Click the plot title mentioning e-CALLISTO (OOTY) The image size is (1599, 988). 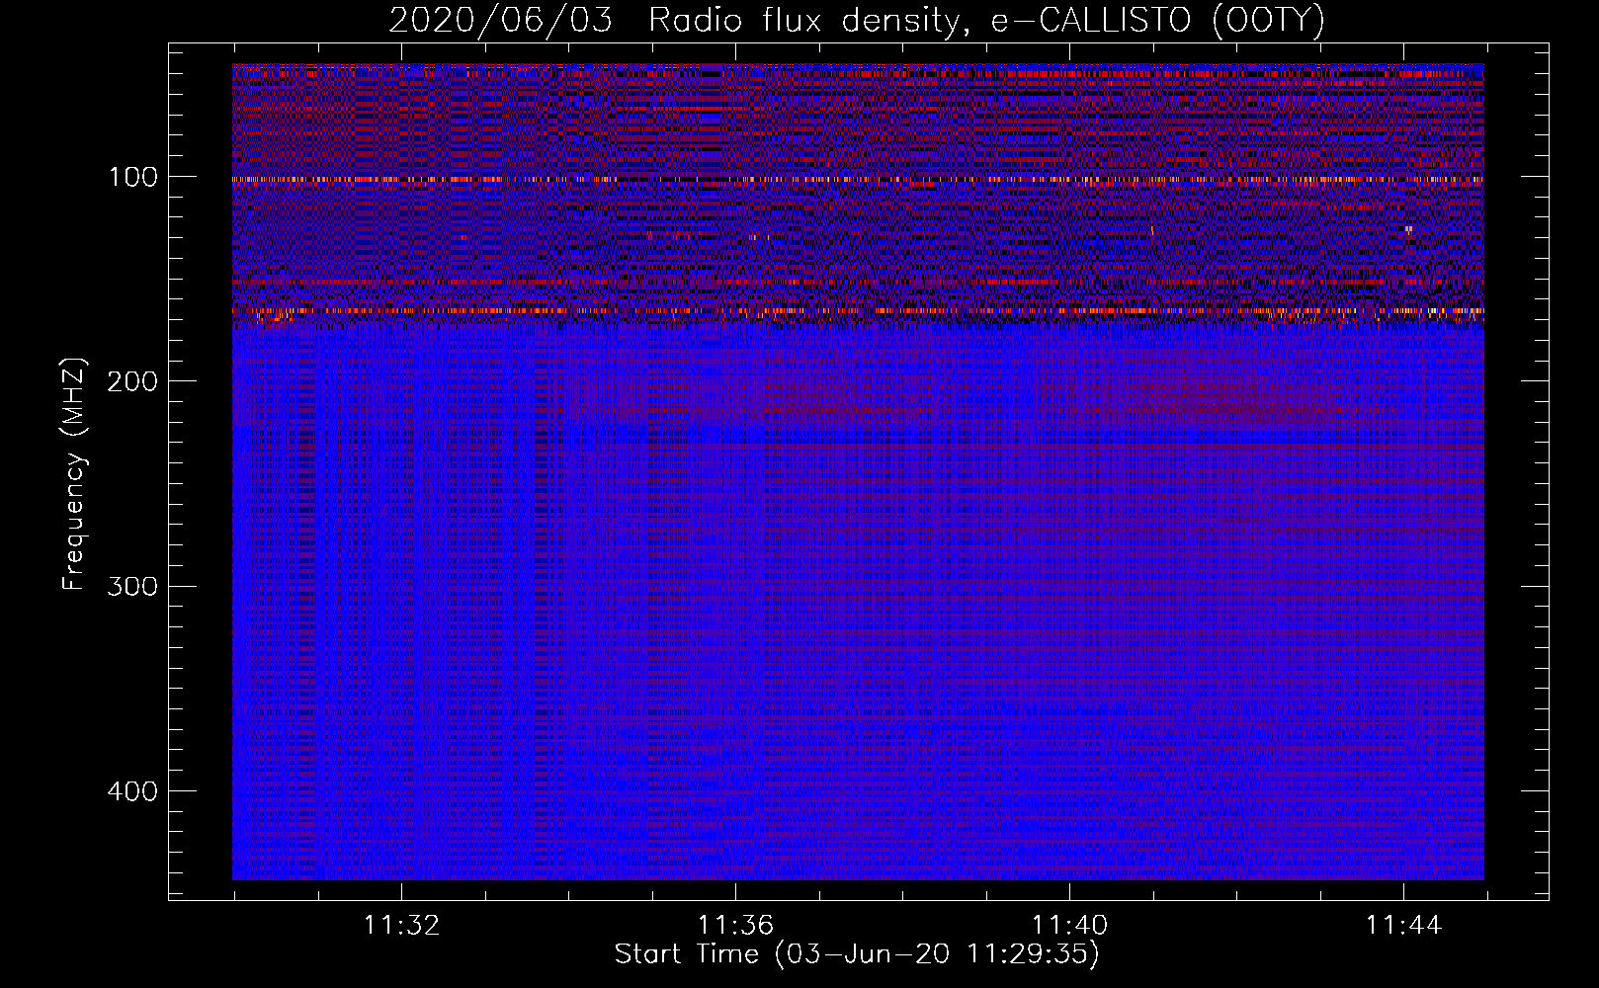pyautogui.click(x=857, y=20)
